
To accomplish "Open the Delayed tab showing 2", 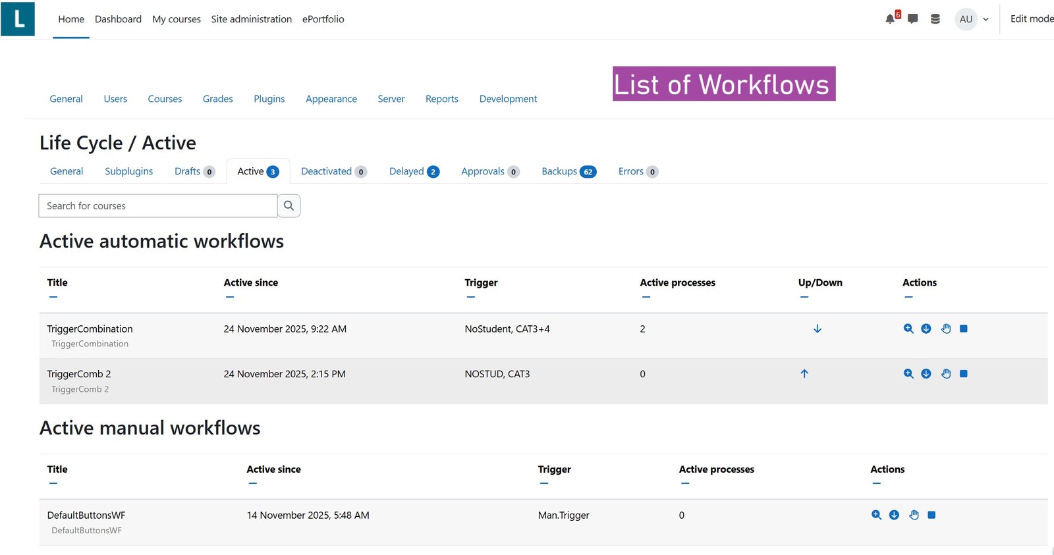I will pyautogui.click(x=414, y=171).
